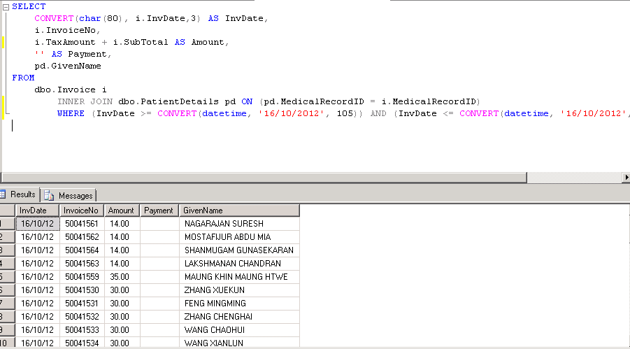Click on i.TaxAmount in the query
This screenshot has height=349, width=630.
coord(65,42)
